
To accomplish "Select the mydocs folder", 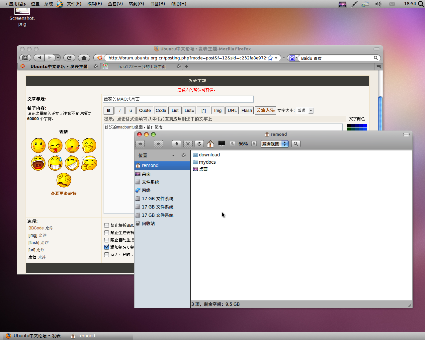I will tap(204, 162).
